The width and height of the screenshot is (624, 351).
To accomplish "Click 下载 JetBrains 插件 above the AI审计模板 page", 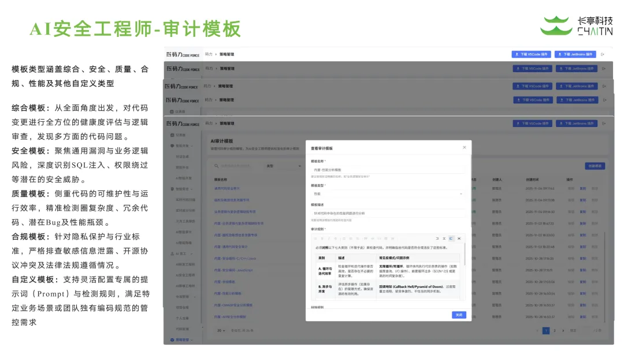I will [x=577, y=124].
